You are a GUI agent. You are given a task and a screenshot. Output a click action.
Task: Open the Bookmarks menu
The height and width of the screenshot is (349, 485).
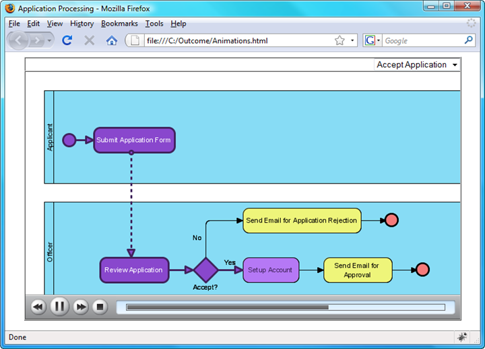tap(119, 24)
